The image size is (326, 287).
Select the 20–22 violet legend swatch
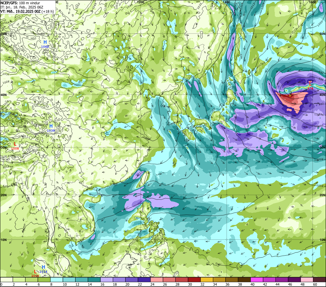[132, 279]
